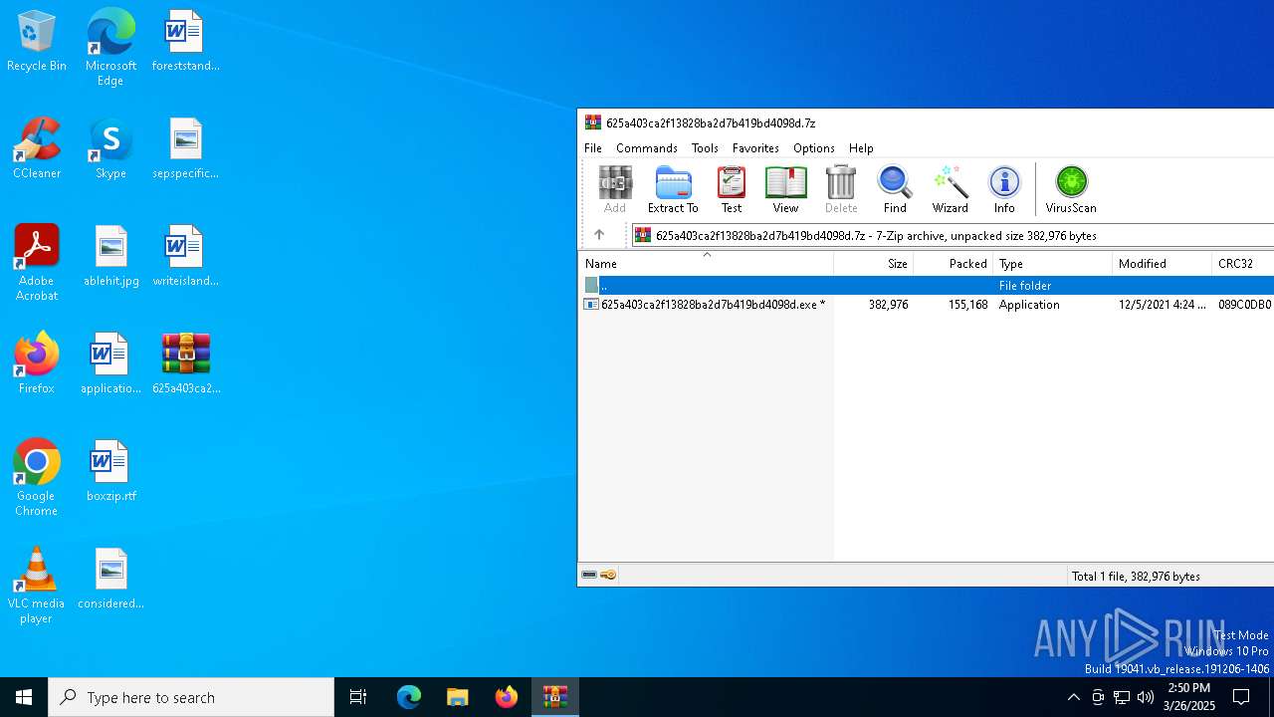Click 'Total 1 file, 382,976 bytes' status text

coord(1136,576)
